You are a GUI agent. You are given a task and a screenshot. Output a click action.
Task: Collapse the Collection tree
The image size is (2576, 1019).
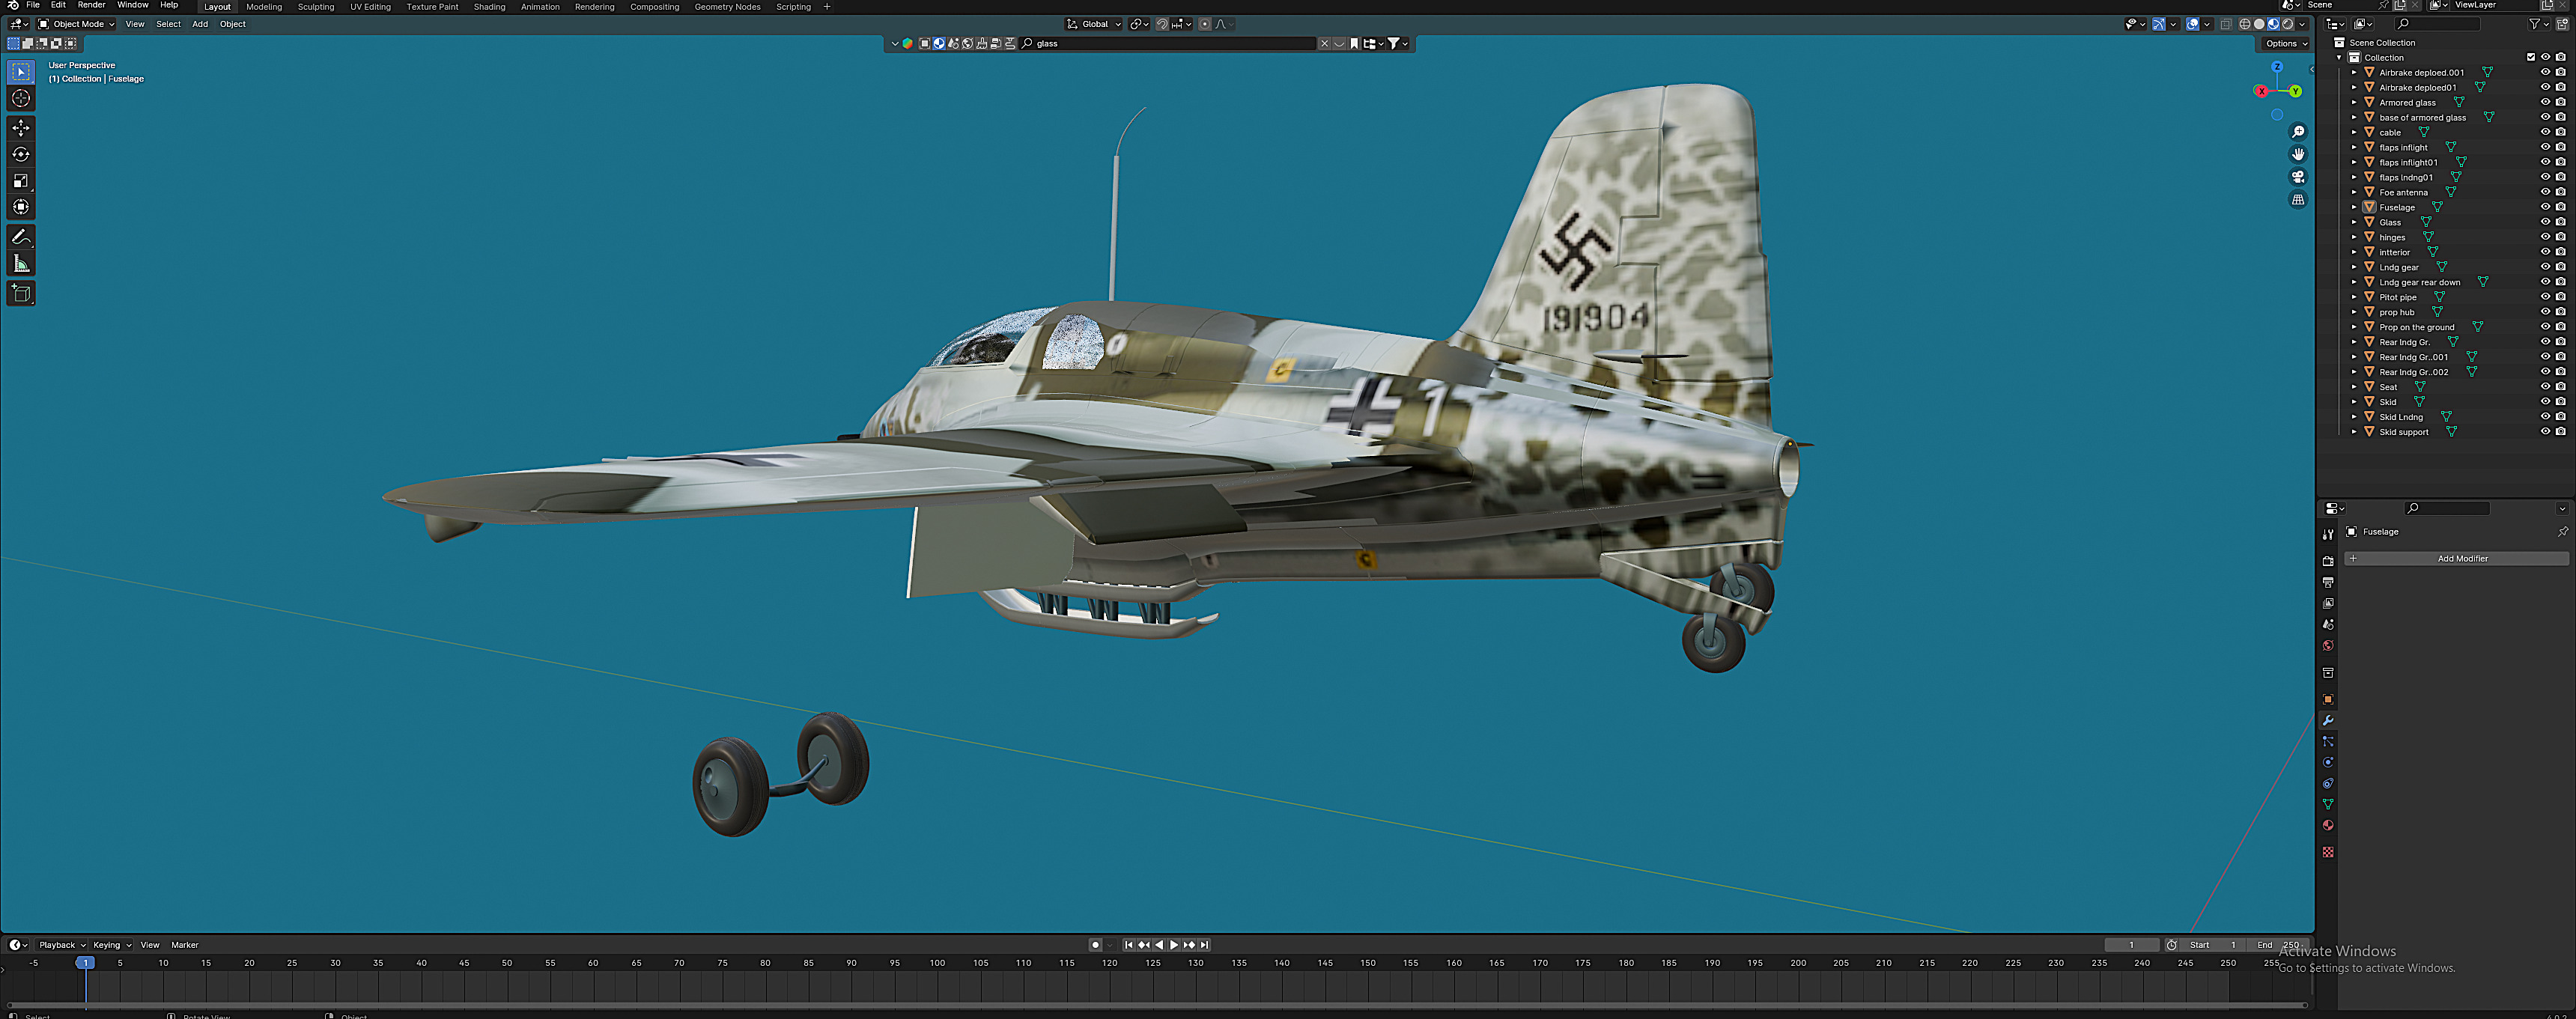tap(2339, 57)
